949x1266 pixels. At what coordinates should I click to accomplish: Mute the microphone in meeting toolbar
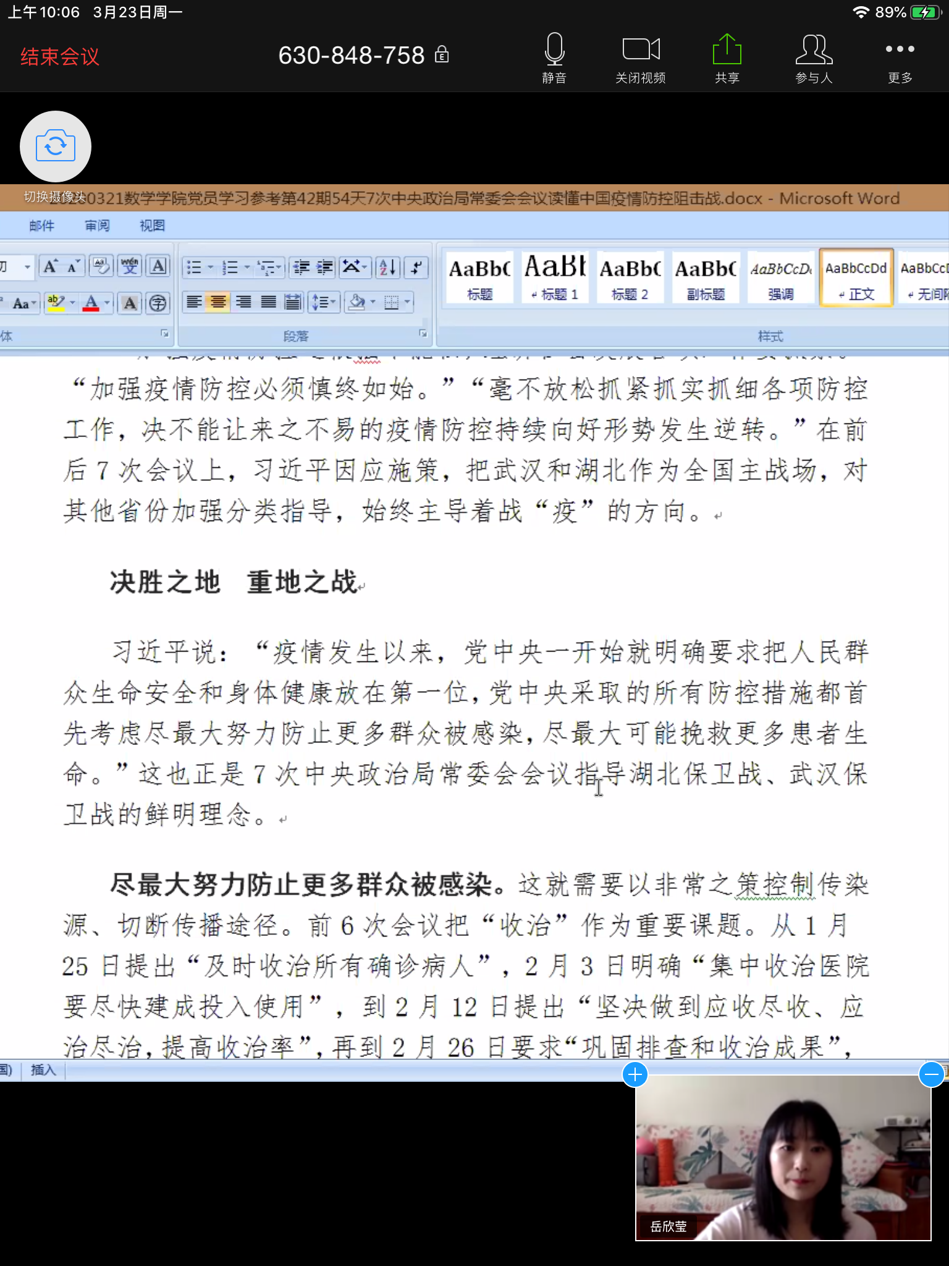click(x=554, y=58)
